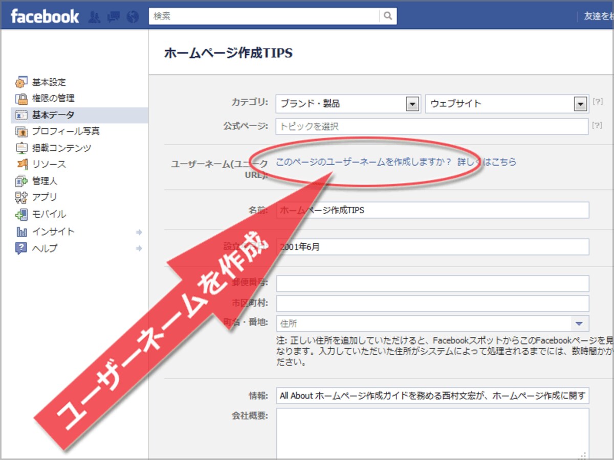
Task: Click the インサイト chart icon
Action: [21, 232]
